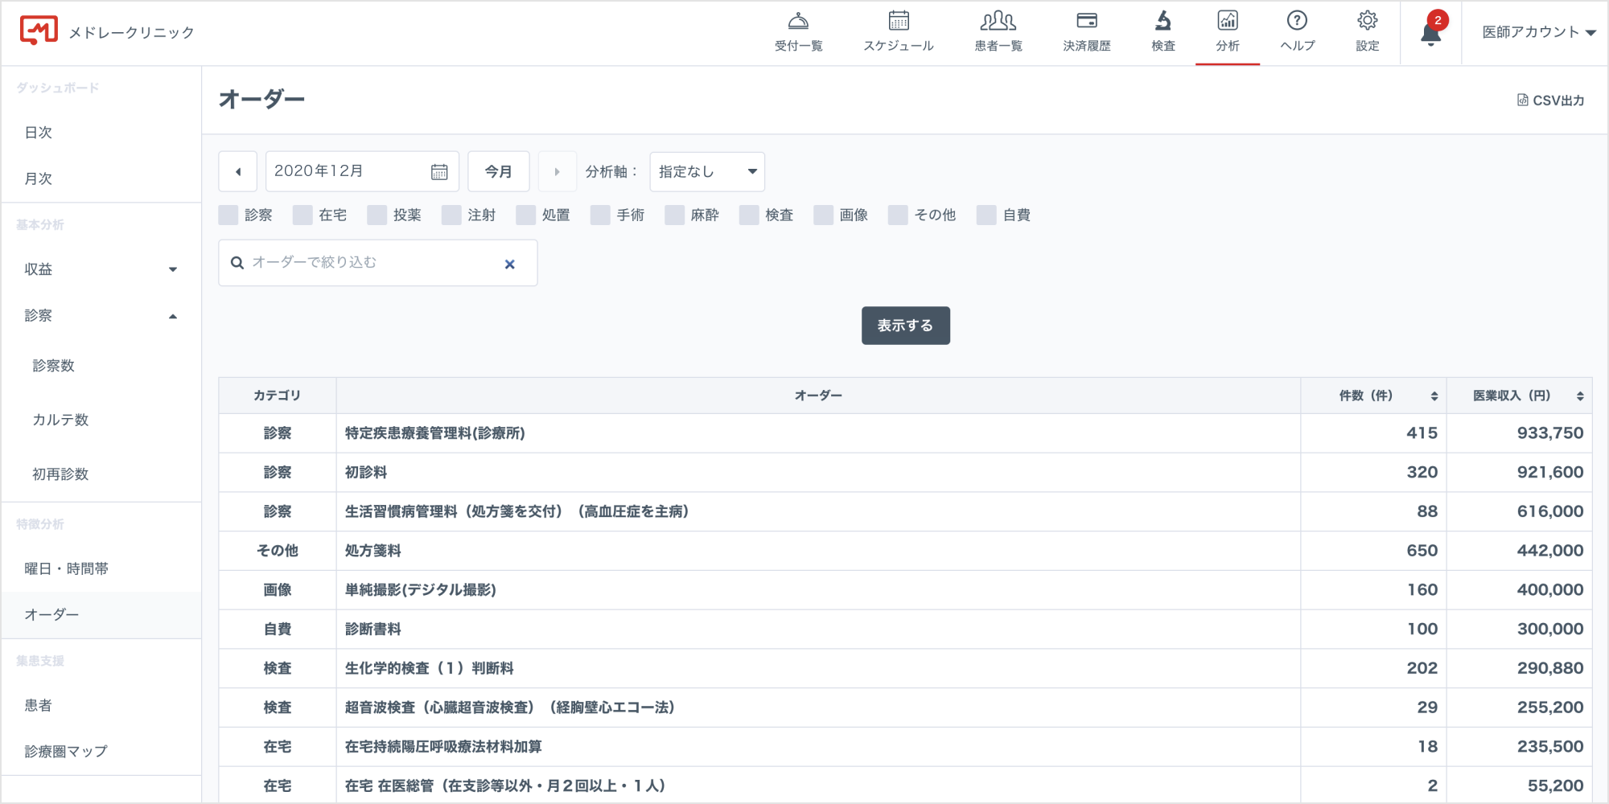Open the 分析軸 指定なし dropdown
The image size is (1609, 804).
click(x=706, y=171)
